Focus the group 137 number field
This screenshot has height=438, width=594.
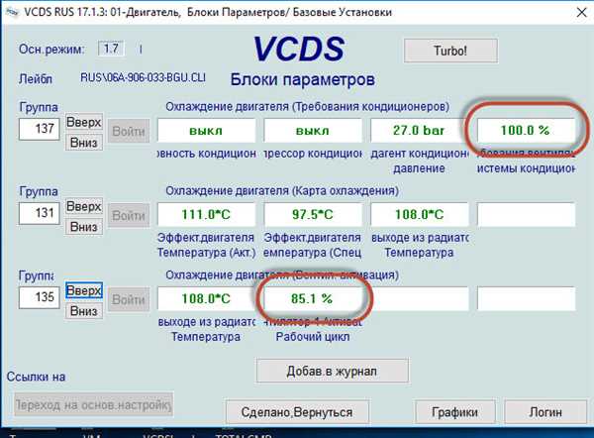pyautogui.click(x=40, y=129)
